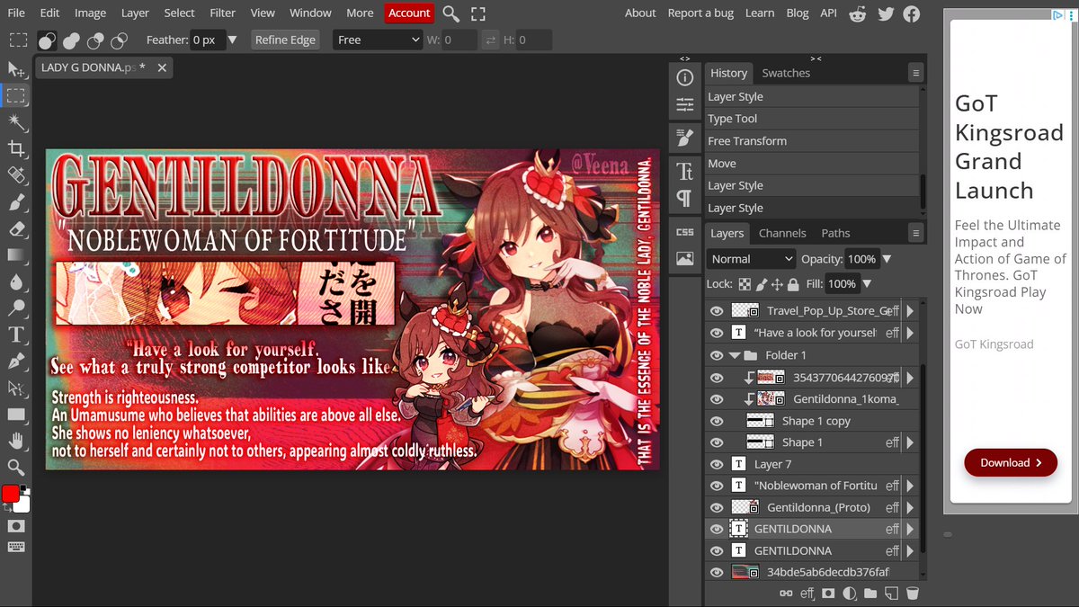Open the CSS side panel

685,232
